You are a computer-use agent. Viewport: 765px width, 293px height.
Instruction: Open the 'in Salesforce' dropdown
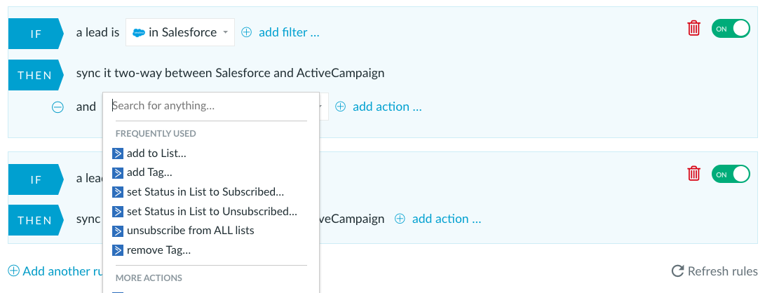point(180,32)
